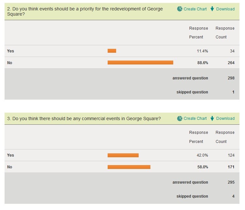Click the pie chart icon for question 2

pos(180,9)
